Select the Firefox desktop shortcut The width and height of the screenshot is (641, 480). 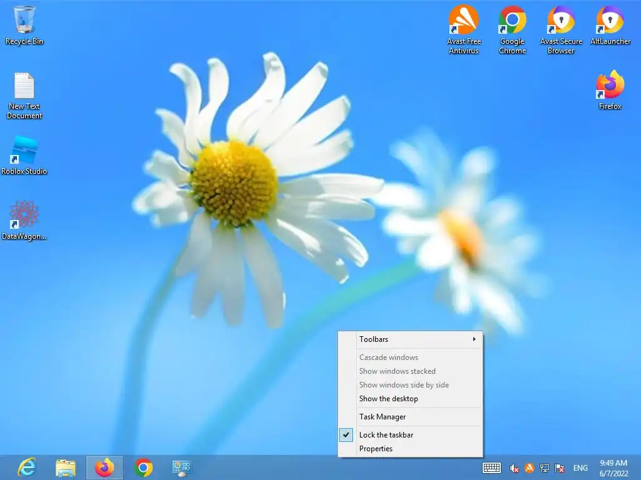click(610, 90)
